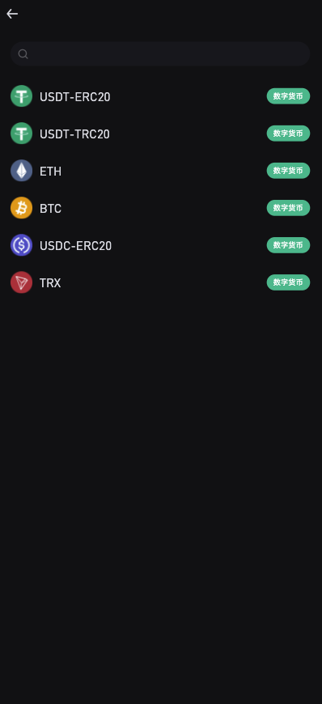Select USDC-ERC20 entry text
This screenshot has height=704, width=322.
(x=75, y=246)
